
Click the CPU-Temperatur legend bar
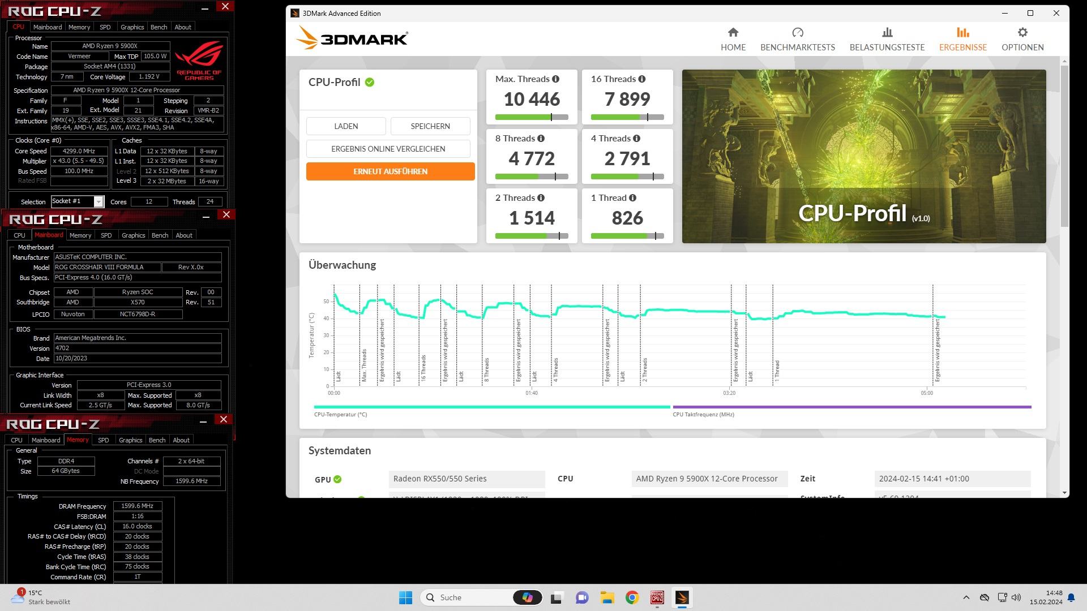pos(492,407)
